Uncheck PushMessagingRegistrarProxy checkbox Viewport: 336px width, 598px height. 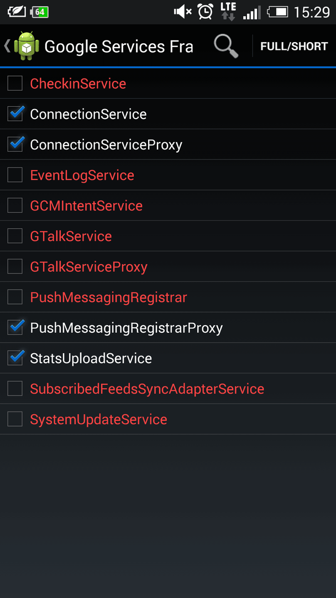[15, 327]
